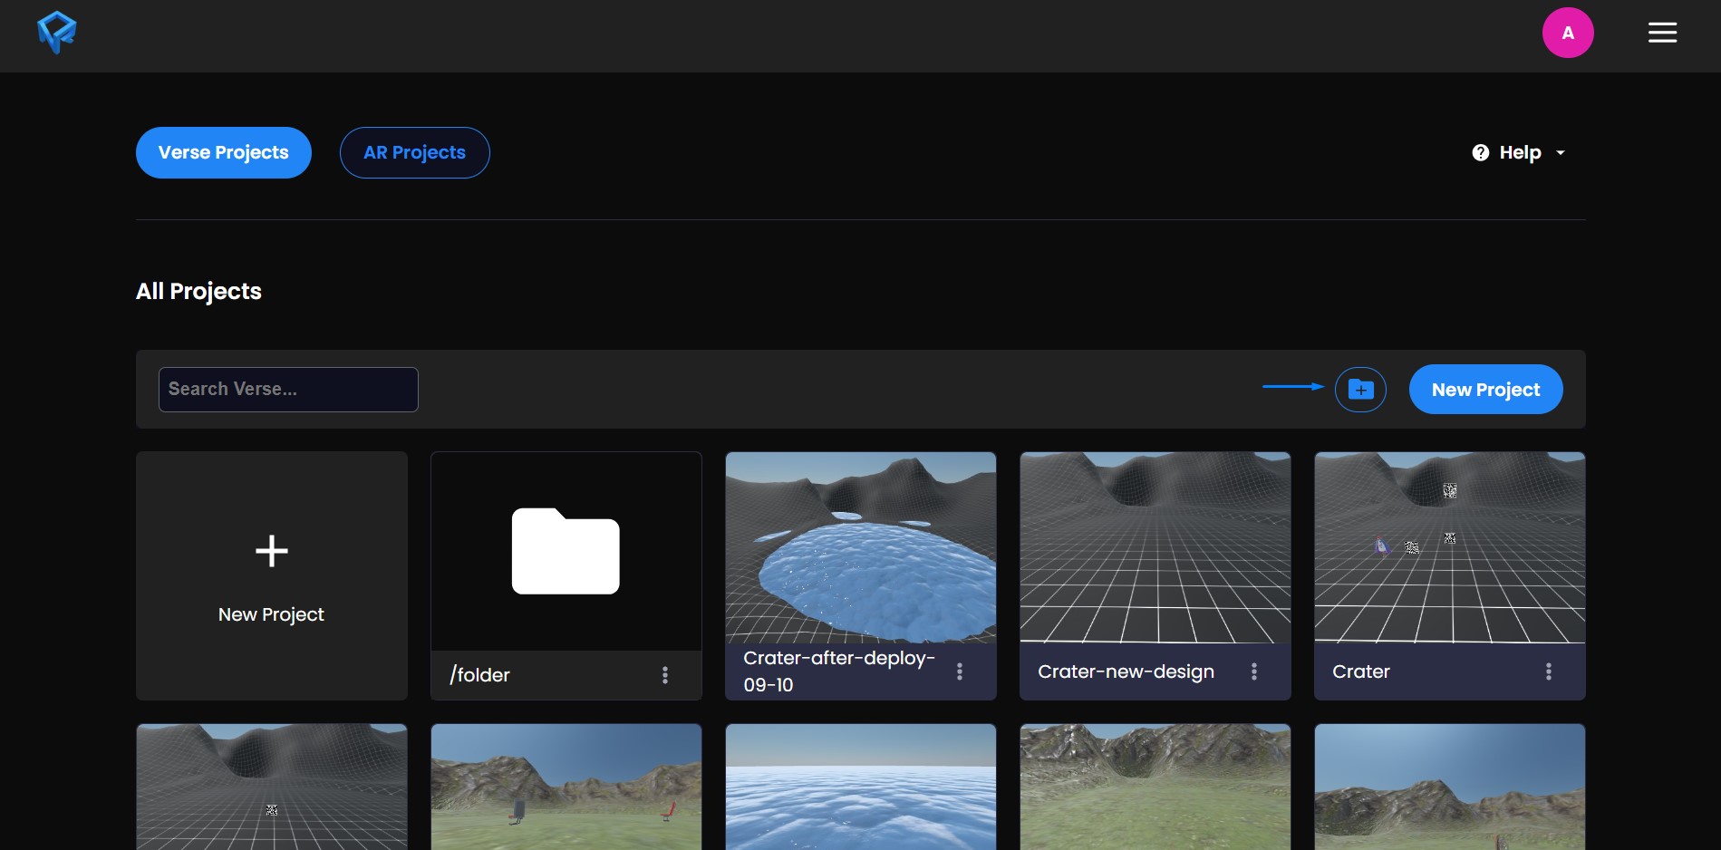Image resolution: width=1721 pixels, height=850 pixels.
Task: Click the Crater project title text
Action: 1361,671
